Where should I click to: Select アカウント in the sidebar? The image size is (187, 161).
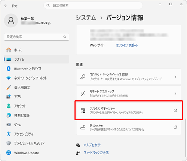36,106
